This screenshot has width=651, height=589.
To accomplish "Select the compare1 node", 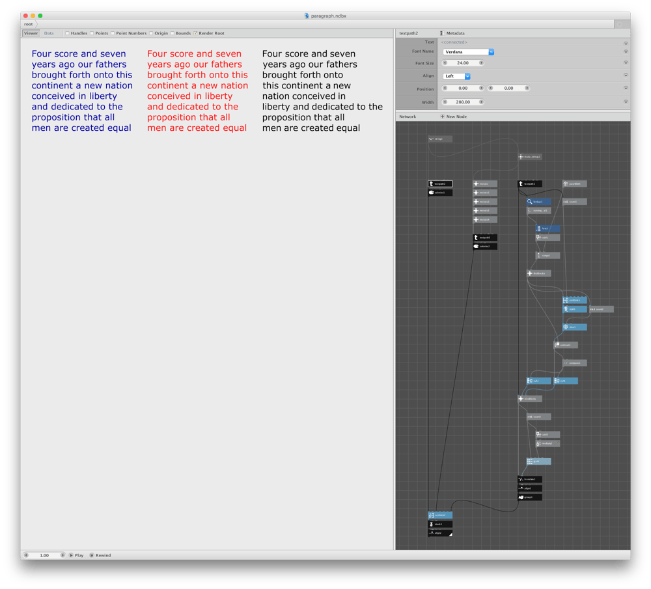I will [x=575, y=363].
